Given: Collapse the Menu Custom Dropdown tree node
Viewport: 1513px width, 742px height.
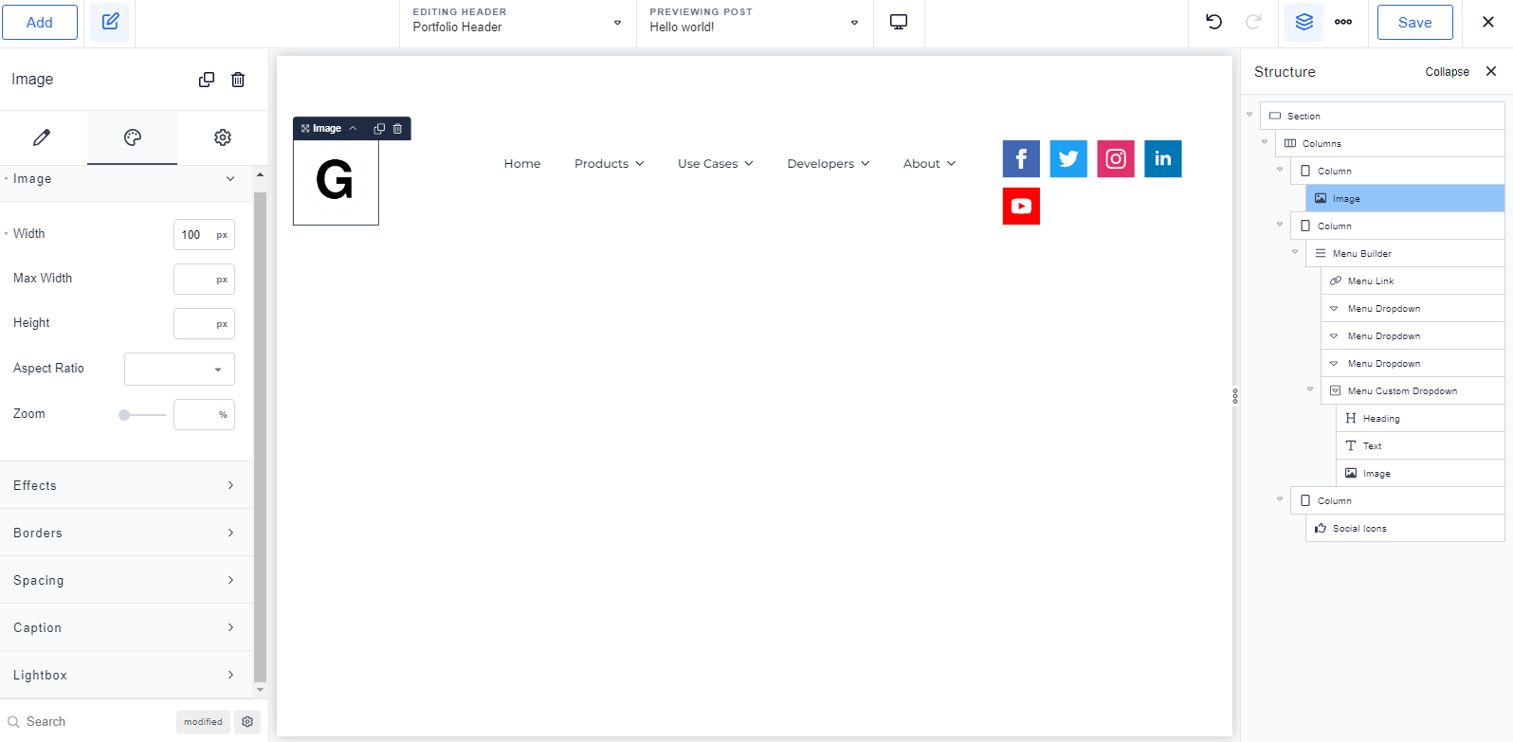Looking at the screenshot, I should coord(1310,389).
